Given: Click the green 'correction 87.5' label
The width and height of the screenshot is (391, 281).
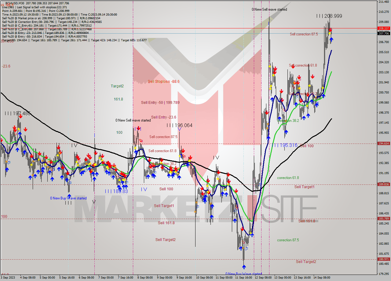Looking at the screenshot, I should [288, 240].
